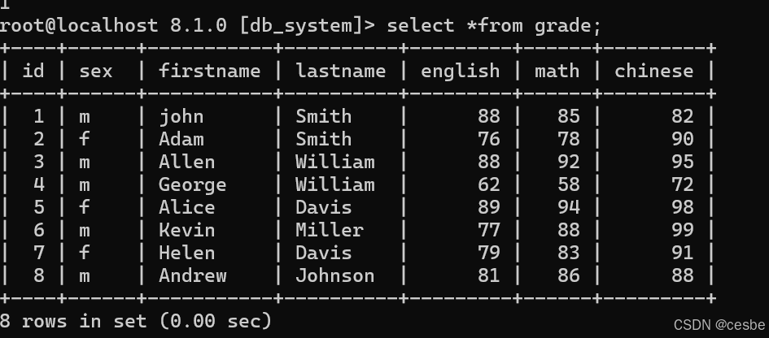
Task: Click math score 85 in john's row
Action: [x=569, y=116]
